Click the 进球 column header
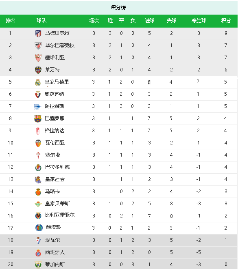 (149, 21)
